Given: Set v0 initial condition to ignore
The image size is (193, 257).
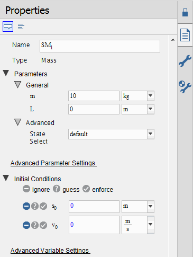Looking at the screenshot, I should (x=26, y=225).
